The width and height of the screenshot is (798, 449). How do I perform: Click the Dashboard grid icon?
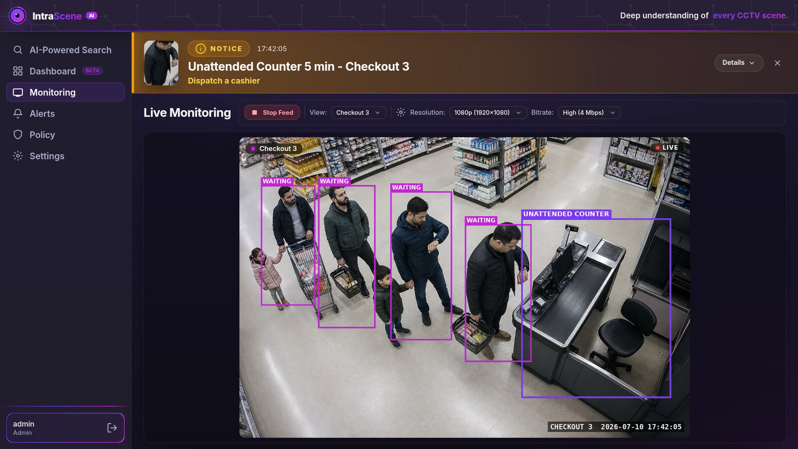point(18,71)
